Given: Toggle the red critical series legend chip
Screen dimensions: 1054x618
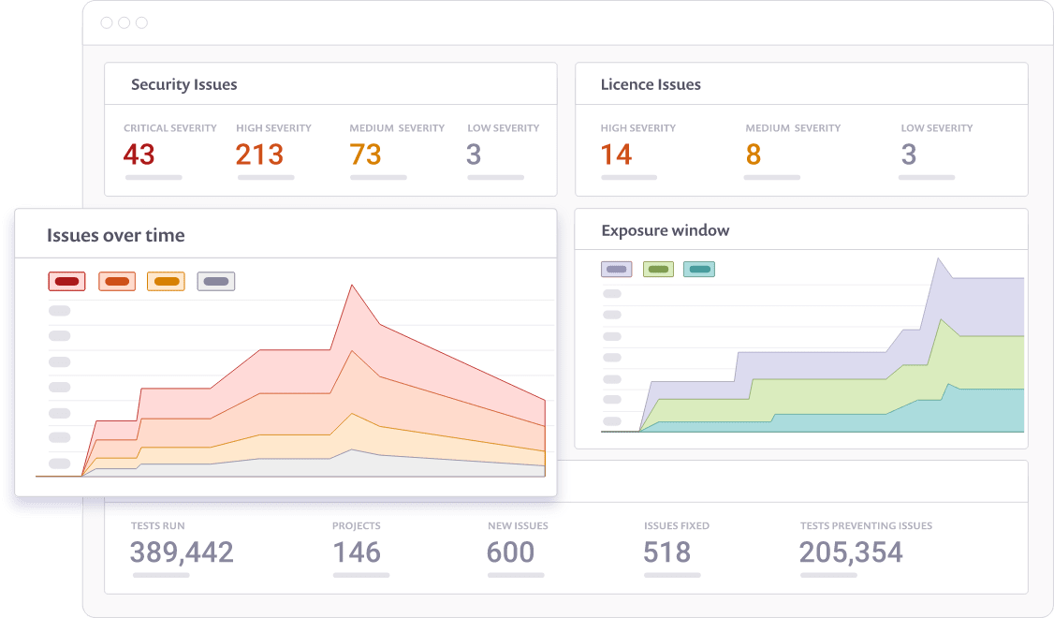Looking at the screenshot, I should (x=66, y=281).
